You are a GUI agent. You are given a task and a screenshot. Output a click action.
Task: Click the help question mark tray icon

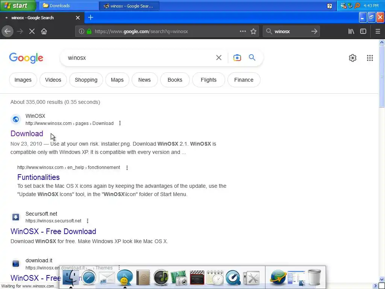(329, 6)
